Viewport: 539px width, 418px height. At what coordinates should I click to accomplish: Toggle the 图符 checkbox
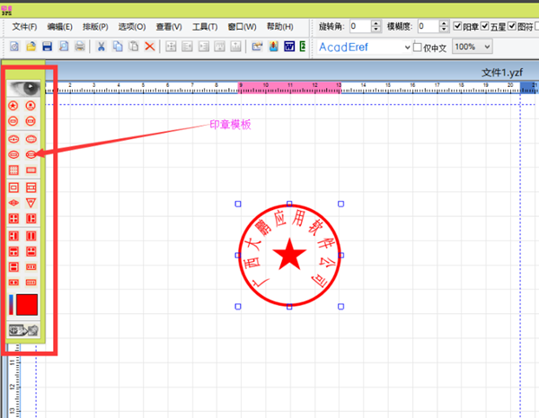coord(512,26)
